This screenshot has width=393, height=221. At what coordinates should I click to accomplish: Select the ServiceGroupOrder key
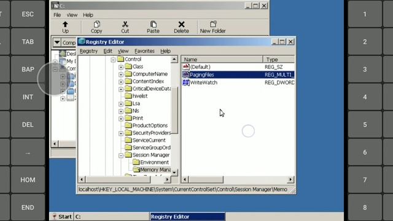point(152,147)
